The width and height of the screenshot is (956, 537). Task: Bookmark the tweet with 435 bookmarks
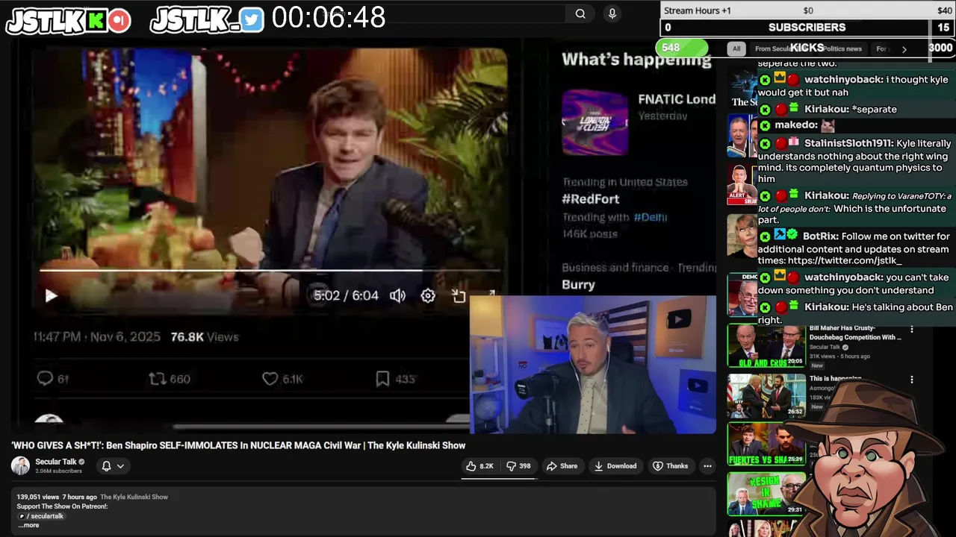pos(395,379)
